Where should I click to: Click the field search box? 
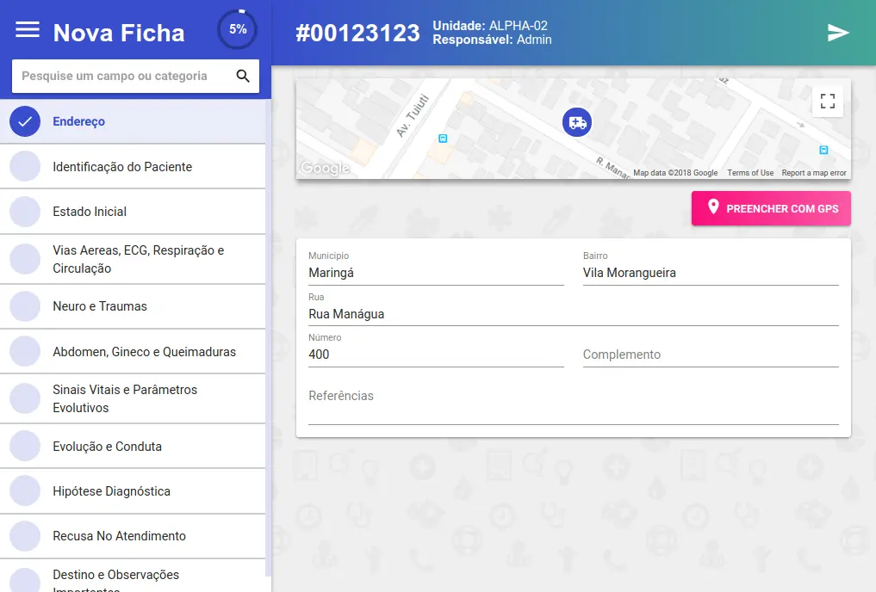(x=125, y=76)
